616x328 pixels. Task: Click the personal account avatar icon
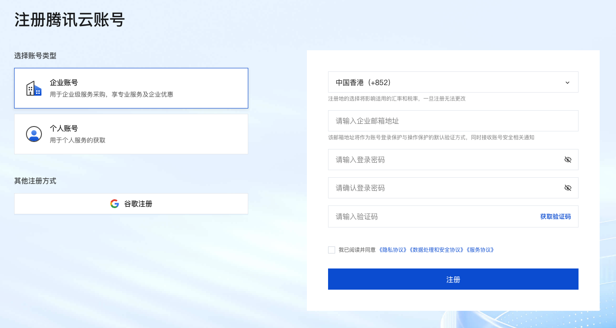[34, 134]
